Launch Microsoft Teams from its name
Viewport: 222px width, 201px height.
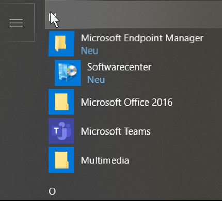(x=116, y=131)
